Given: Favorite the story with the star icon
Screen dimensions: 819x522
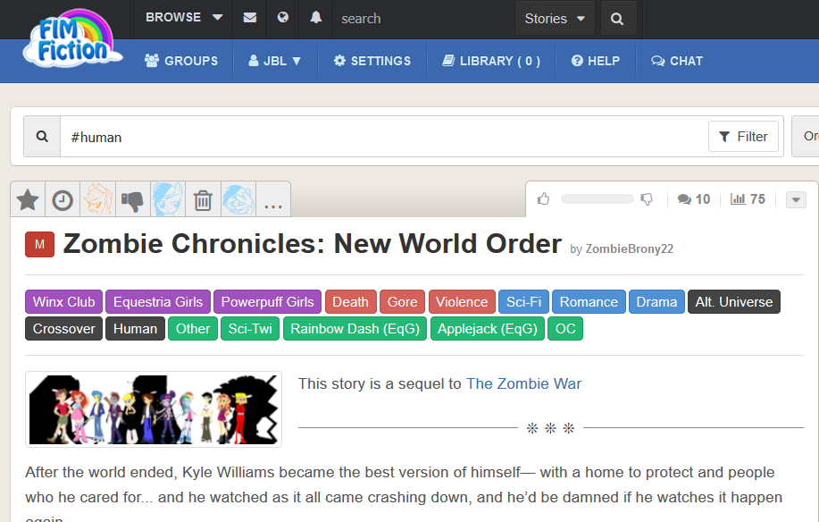Looking at the screenshot, I should click(27, 199).
